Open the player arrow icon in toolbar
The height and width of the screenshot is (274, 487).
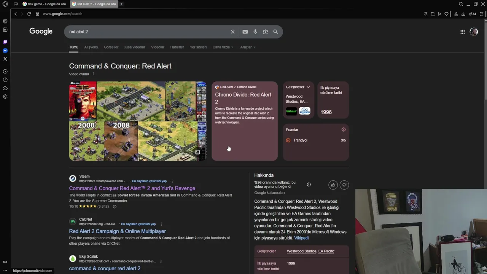(x=439, y=14)
